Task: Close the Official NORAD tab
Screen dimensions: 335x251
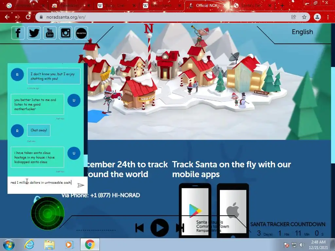Action: click(225, 6)
